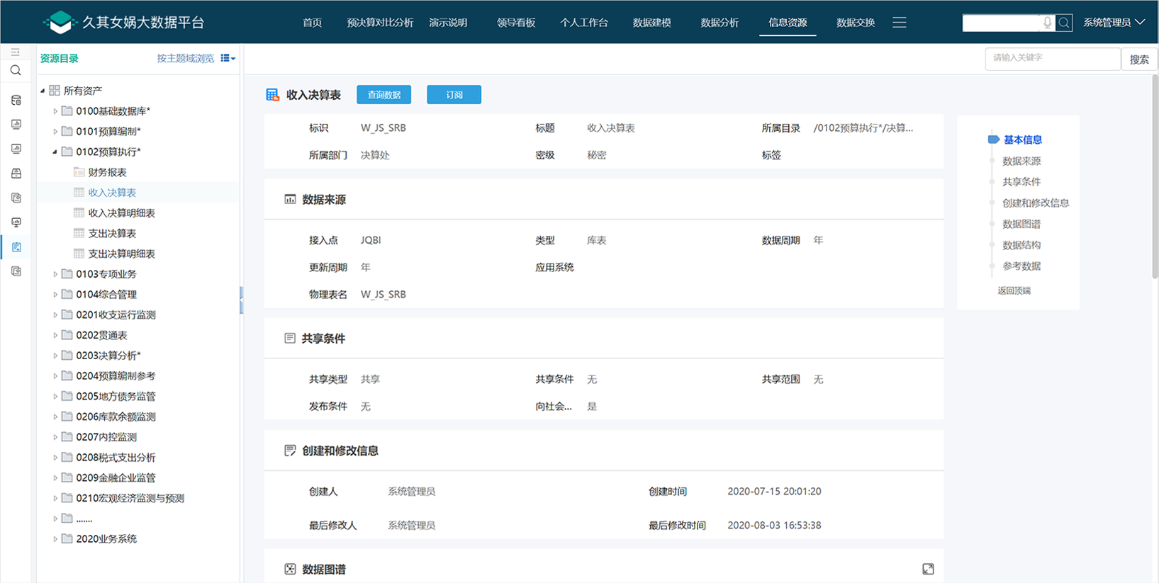The image size is (1159, 583).
Task: Collapse the left tree panel splitter handle
Action: click(241, 300)
